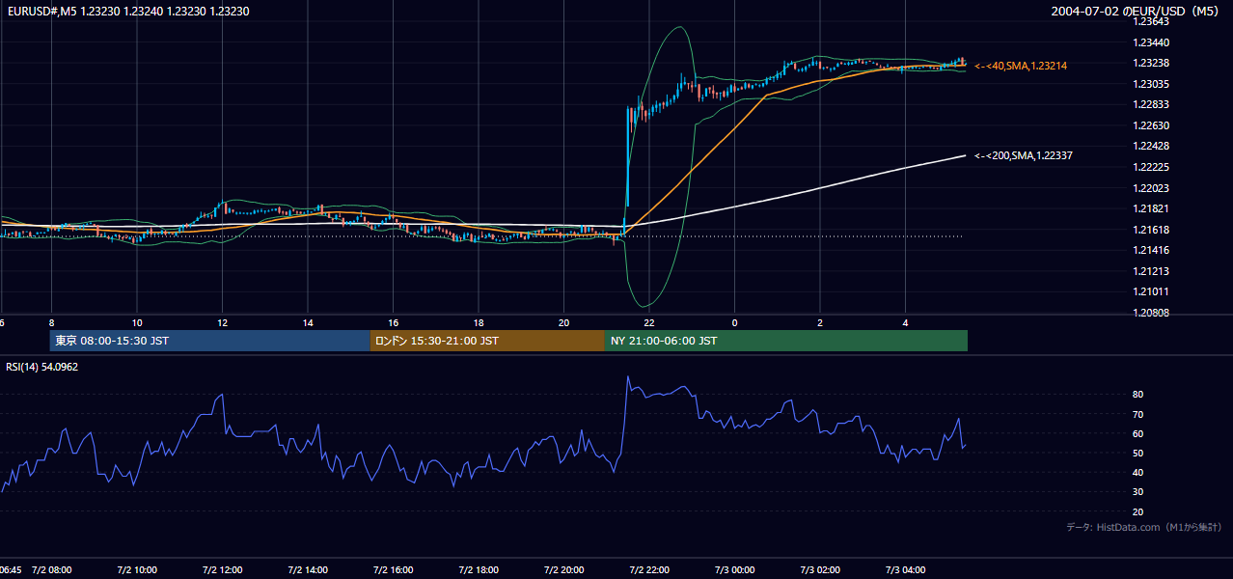Click the ロンドン 15:30-21:00 JST session bar
Image resolution: width=1233 pixels, height=579 pixels.
[x=487, y=341]
